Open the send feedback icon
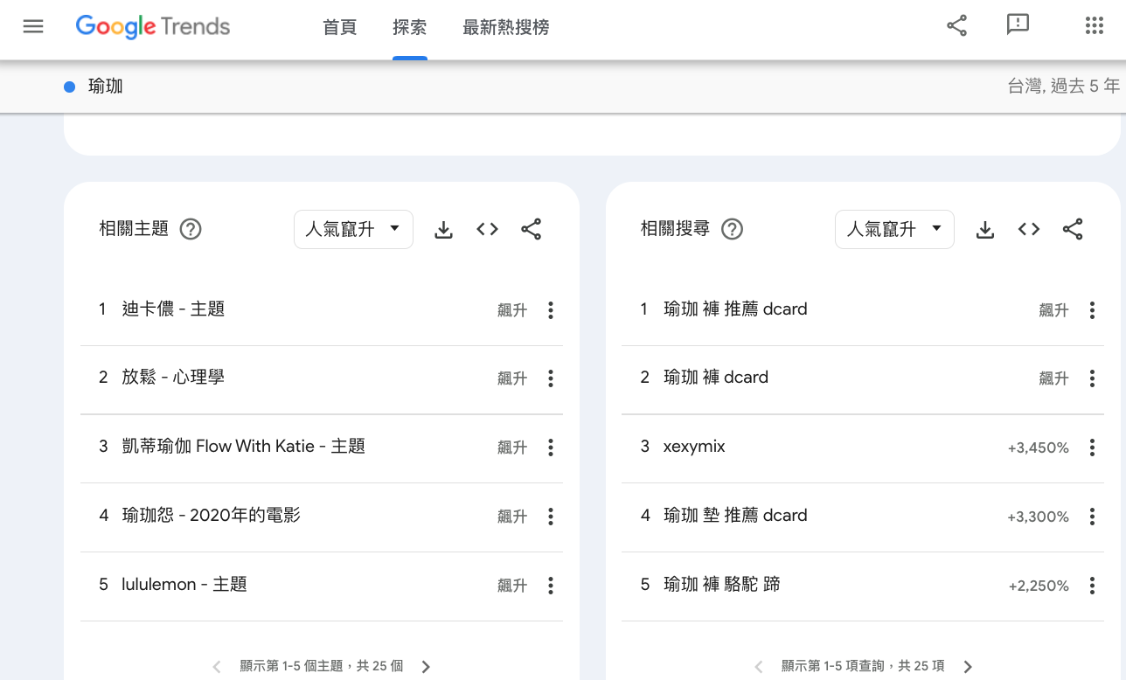Screen dimensions: 1126x680 (1018, 25)
